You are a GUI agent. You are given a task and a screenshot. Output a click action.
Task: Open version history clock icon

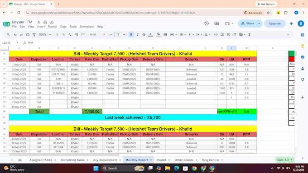coord(207,23)
